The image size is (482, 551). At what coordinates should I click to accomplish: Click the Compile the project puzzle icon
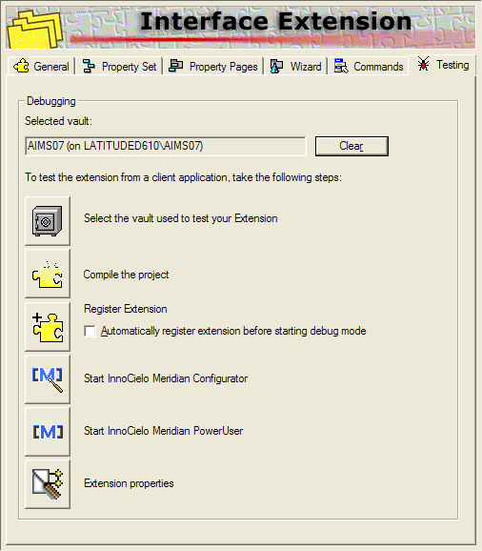(48, 274)
